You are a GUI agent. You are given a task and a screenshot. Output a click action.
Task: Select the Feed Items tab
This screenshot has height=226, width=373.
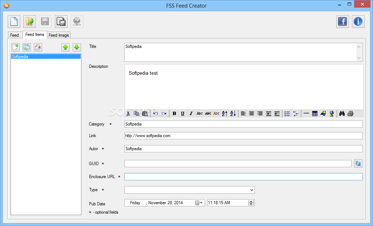(x=35, y=34)
